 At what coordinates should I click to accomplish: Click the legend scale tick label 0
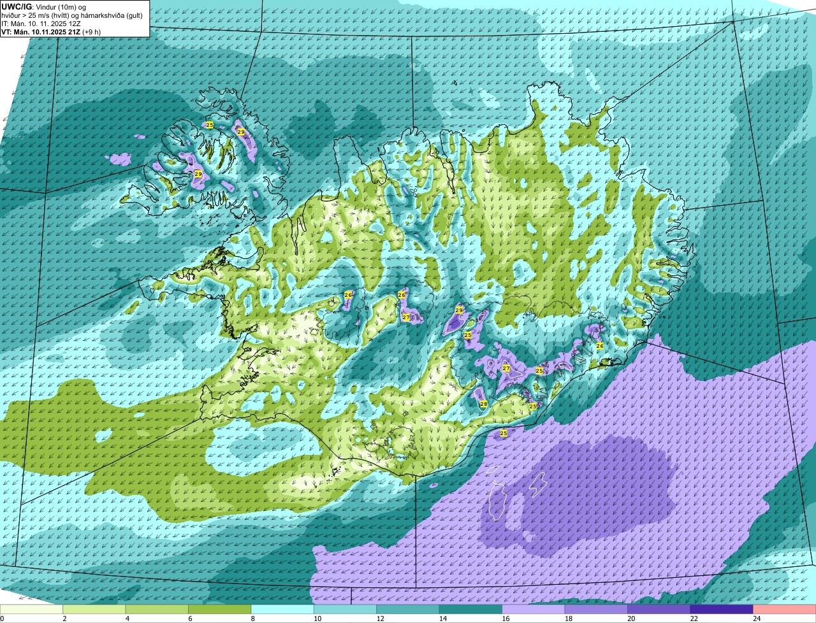2,619
